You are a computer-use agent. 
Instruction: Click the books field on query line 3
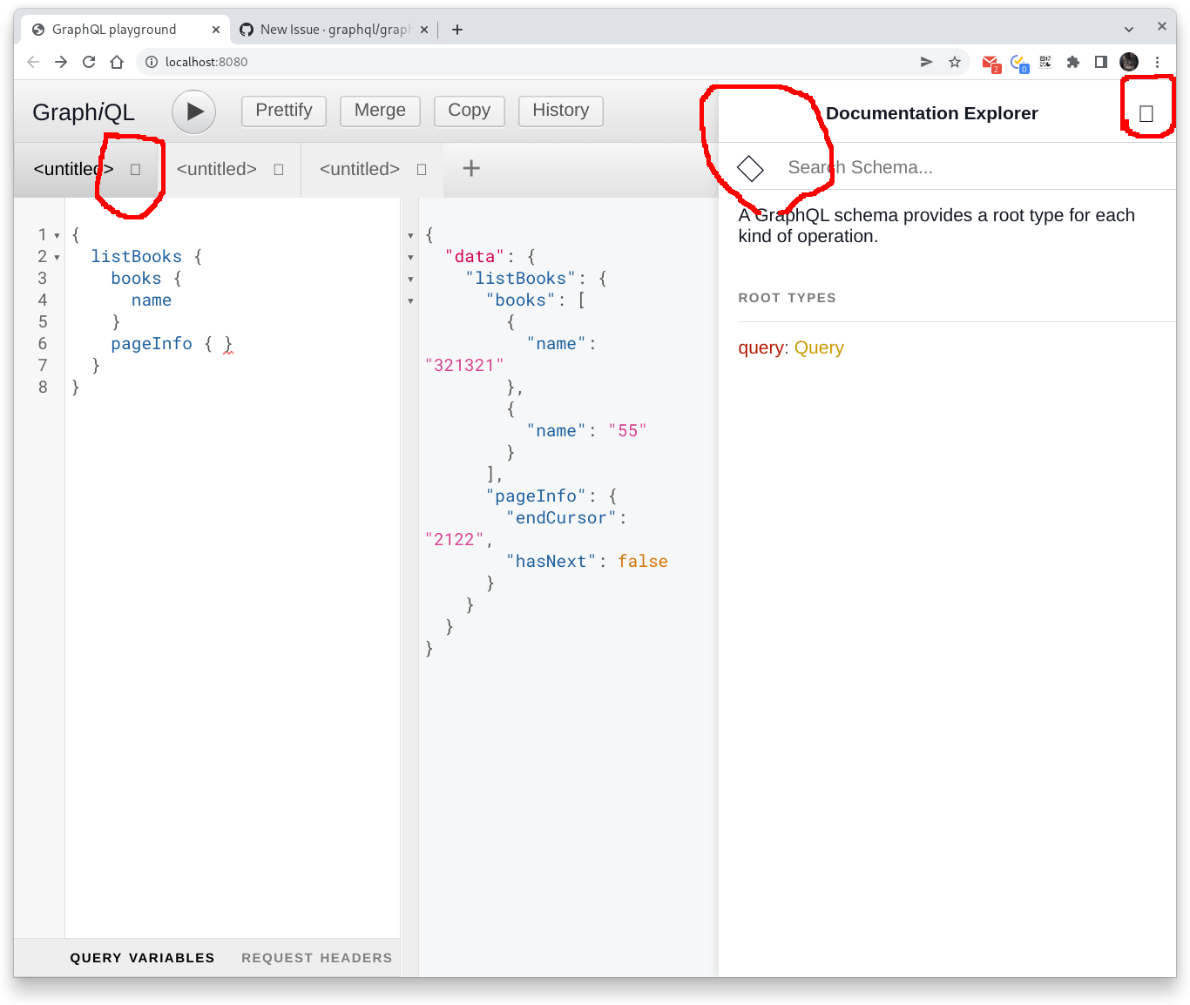click(136, 278)
